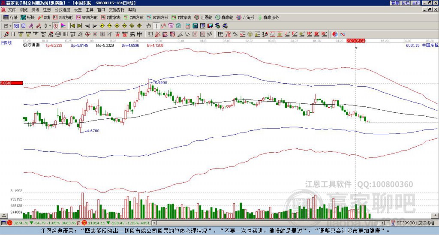The height and width of the screenshot is (235, 439).
Task: Open the P数字表 tool
Action: point(111,17)
